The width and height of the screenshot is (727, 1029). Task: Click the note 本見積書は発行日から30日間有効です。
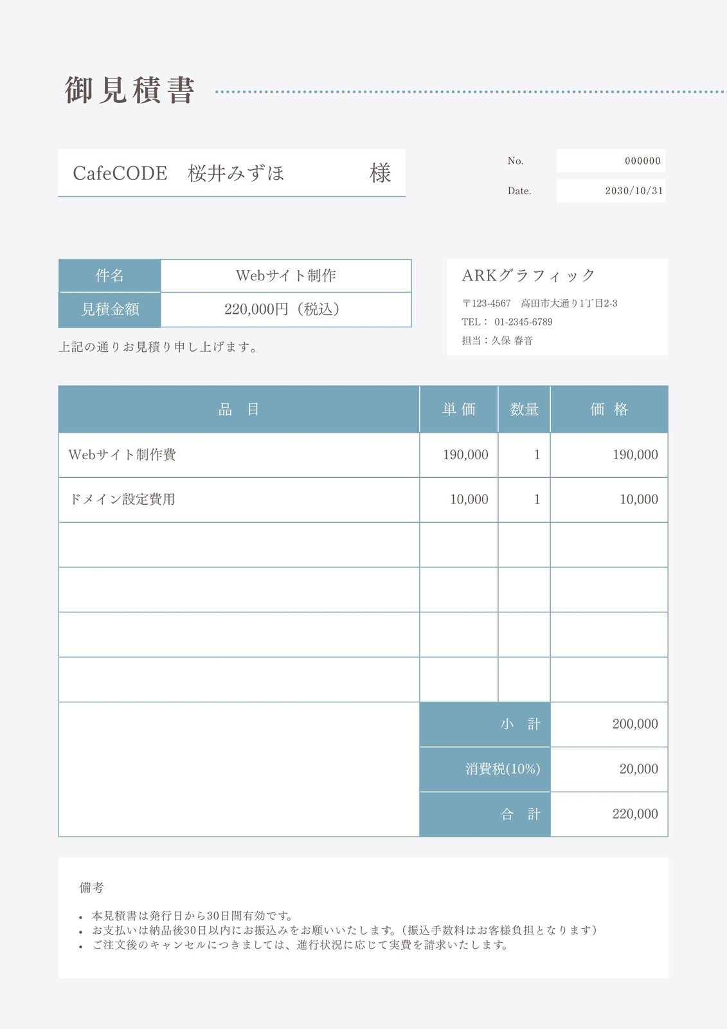pyautogui.click(x=193, y=916)
